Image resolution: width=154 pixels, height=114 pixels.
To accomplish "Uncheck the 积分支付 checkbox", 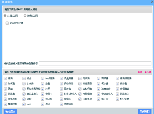I will coord(117,99).
